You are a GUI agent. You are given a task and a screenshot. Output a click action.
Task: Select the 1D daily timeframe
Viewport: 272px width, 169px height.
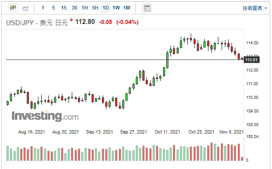point(106,8)
